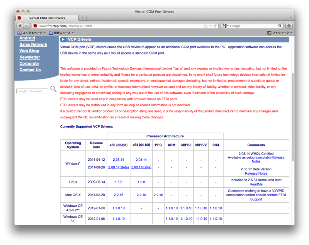Download Windows CE 6.0 x86 1.1.0.10 driver
Image resolution: width=309 pixels, height=245 pixels.
click(x=119, y=219)
